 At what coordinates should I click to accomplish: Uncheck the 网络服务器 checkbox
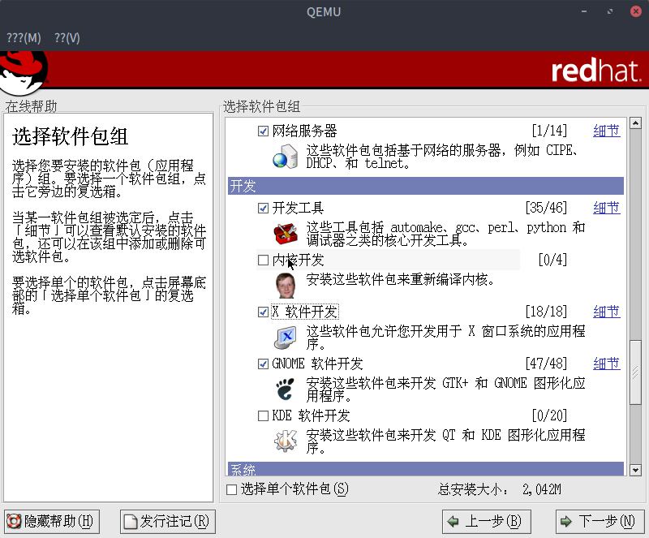[x=263, y=131]
